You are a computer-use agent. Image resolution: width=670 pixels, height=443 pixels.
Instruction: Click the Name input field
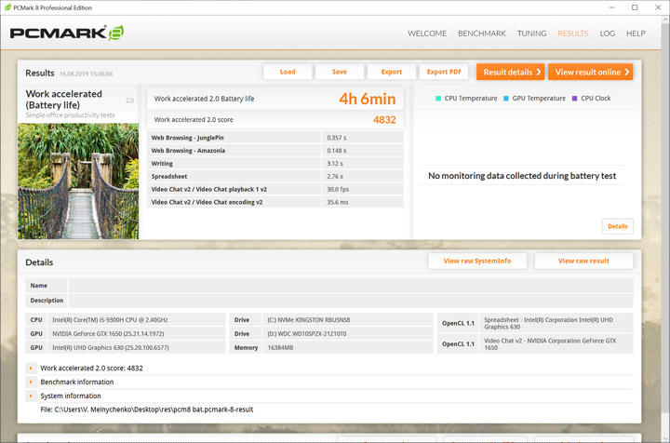pyautogui.click(x=351, y=286)
